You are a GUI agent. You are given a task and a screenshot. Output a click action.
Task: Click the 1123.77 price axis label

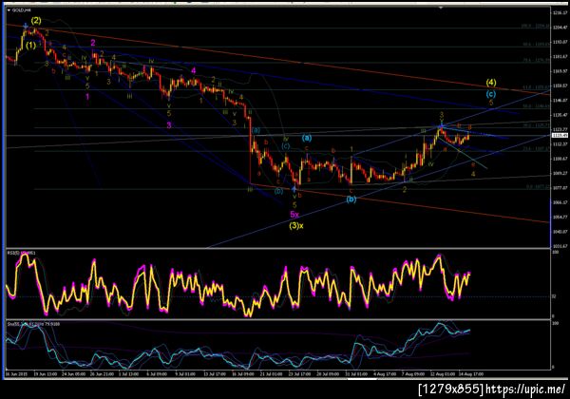(x=560, y=129)
